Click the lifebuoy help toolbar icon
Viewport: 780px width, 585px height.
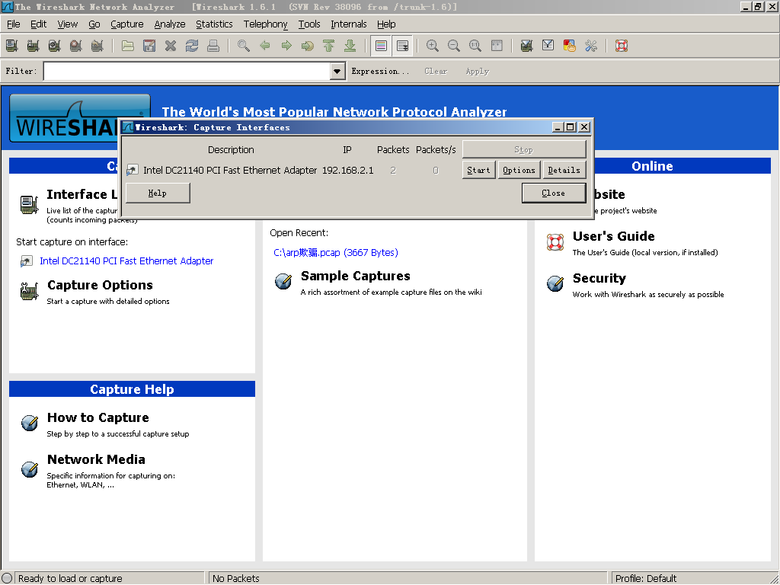tap(622, 46)
